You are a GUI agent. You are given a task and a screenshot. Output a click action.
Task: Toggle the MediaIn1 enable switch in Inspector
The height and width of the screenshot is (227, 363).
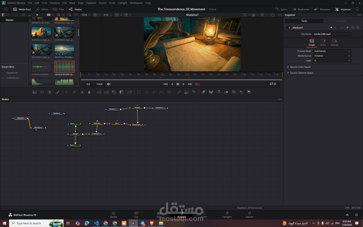click(289, 28)
